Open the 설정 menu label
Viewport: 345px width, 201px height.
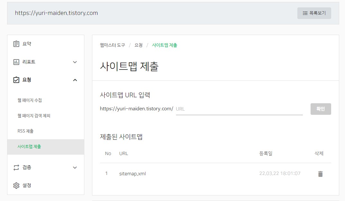click(27, 185)
